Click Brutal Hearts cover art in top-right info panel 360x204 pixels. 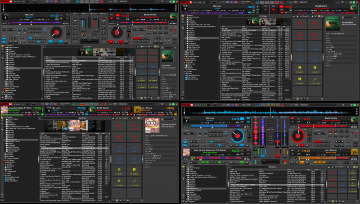pyautogui.click(x=333, y=23)
